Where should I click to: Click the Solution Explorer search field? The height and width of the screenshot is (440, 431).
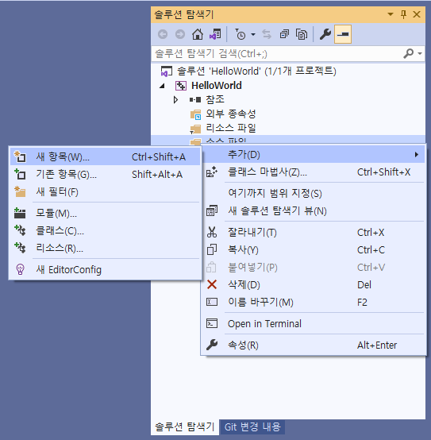pos(278,53)
